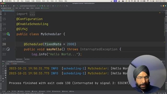Click the volume icon in menu bar

point(135,1)
